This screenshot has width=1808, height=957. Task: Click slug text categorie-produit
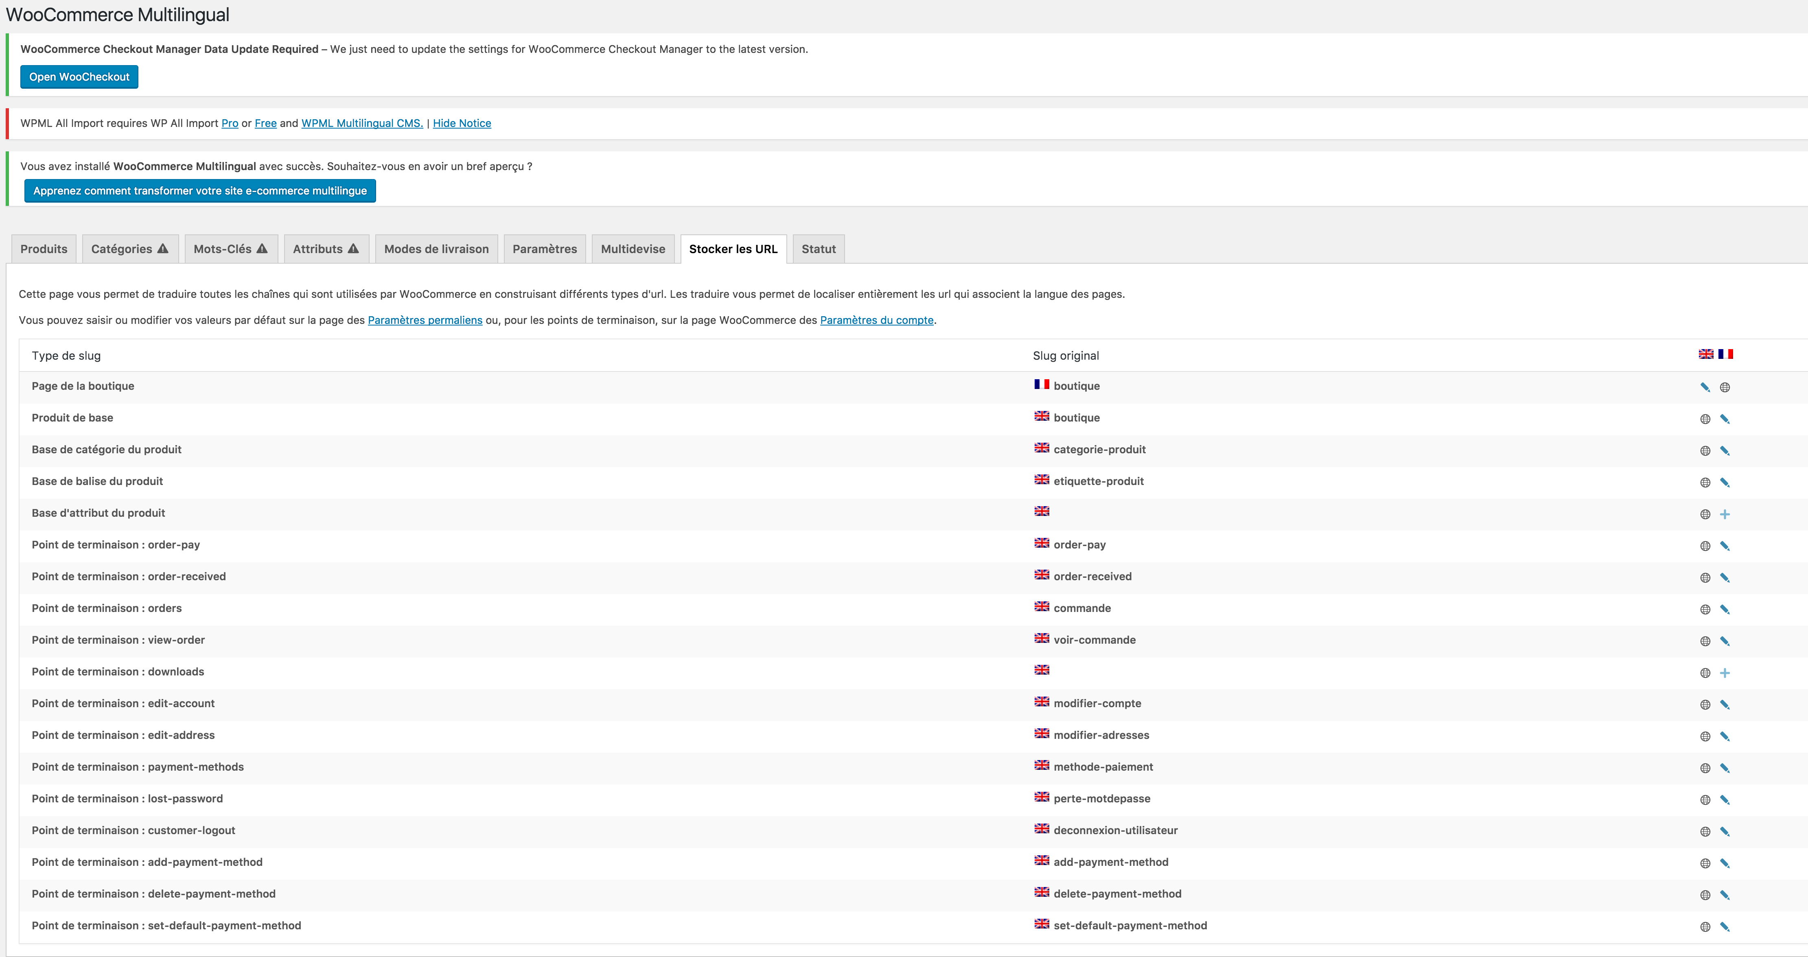coord(1099,450)
